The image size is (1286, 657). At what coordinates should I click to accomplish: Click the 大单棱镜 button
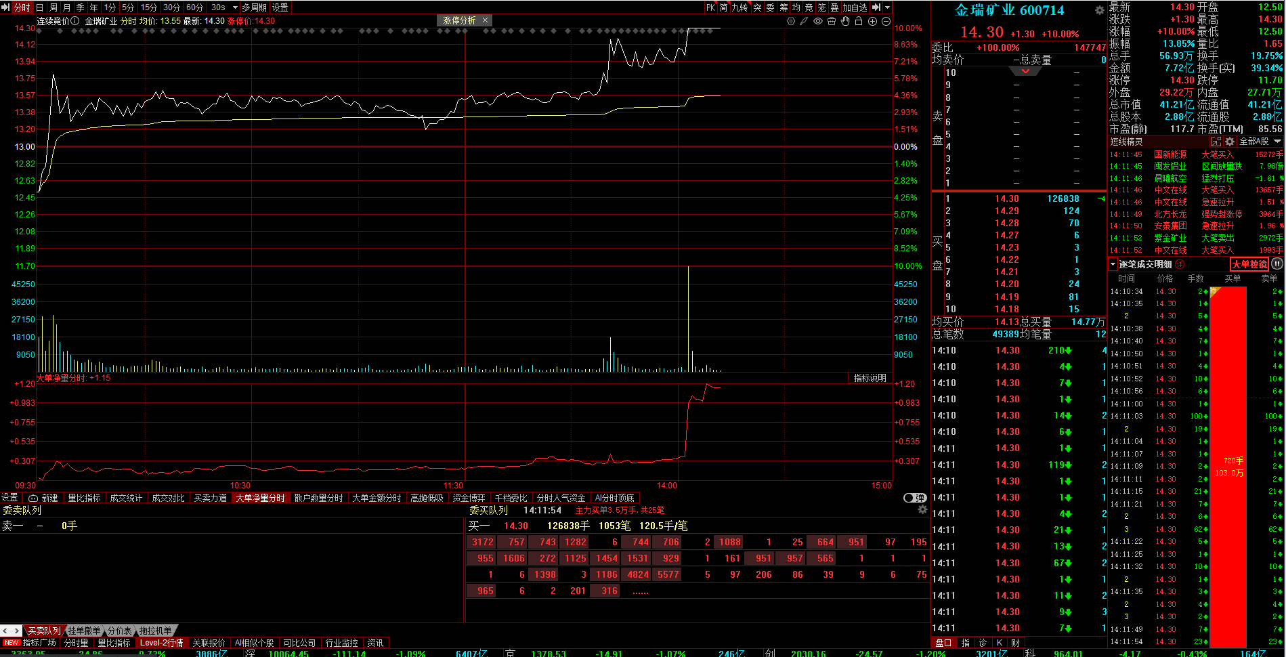click(x=1249, y=264)
